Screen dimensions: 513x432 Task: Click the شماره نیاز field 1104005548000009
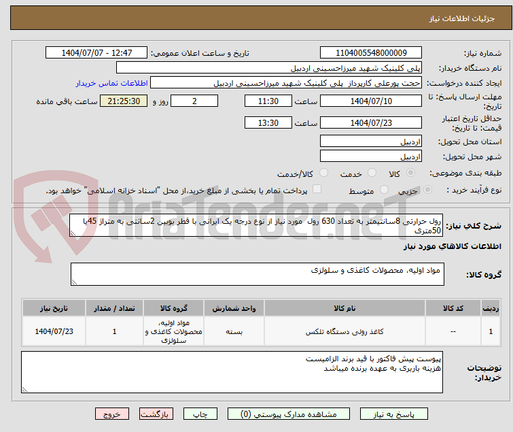(x=371, y=53)
